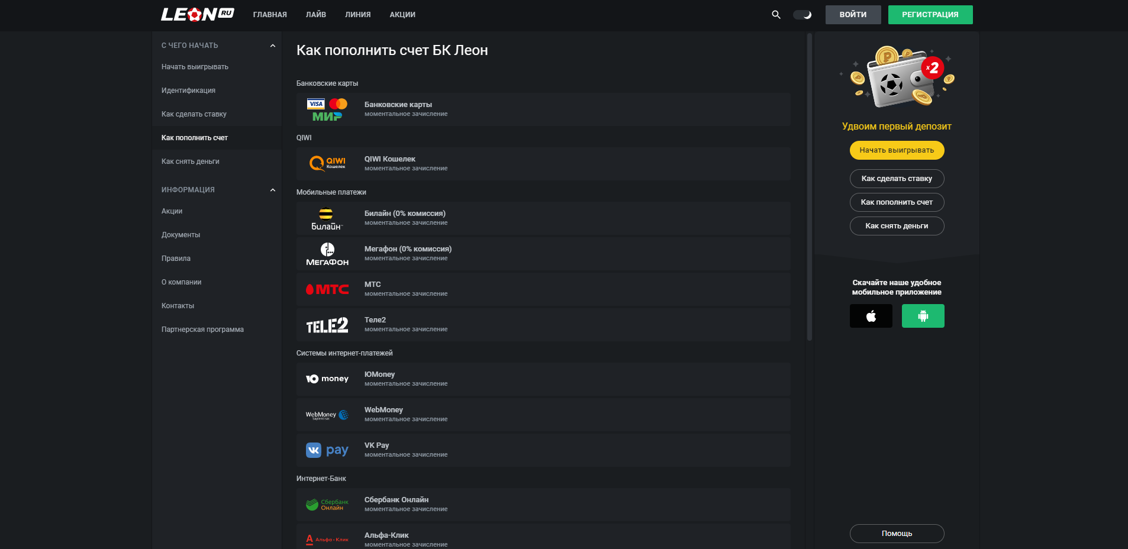The width and height of the screenshot is (1128, 549).
Task: Click the VK pay logo
Action: pos(327,450)
